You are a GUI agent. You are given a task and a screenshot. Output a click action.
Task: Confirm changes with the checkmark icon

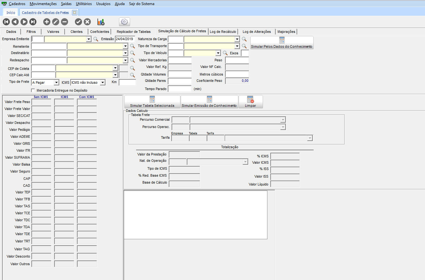point(78,22)
